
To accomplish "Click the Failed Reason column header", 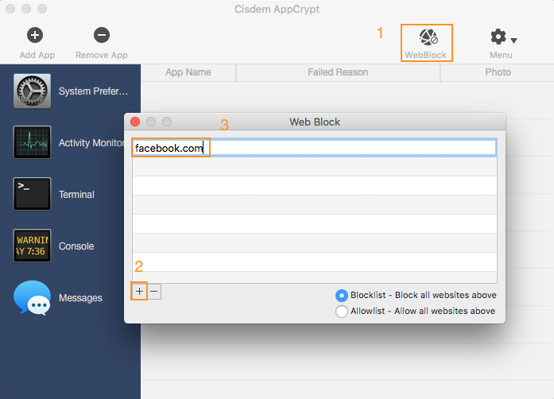I will click(338, 72).
